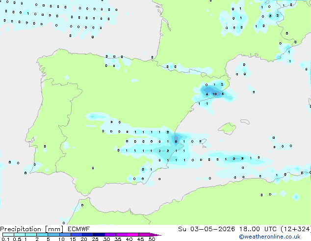Pick the 20–25 mm legend swatch
Screen dimensions: 311x241
[x=88, y=235]
